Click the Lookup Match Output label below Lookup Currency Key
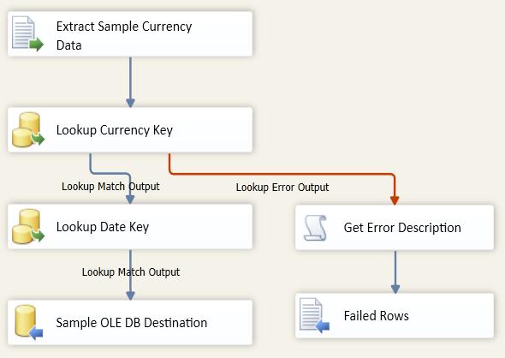The height and width of the screenshot is (358, 505). (110, 186)
